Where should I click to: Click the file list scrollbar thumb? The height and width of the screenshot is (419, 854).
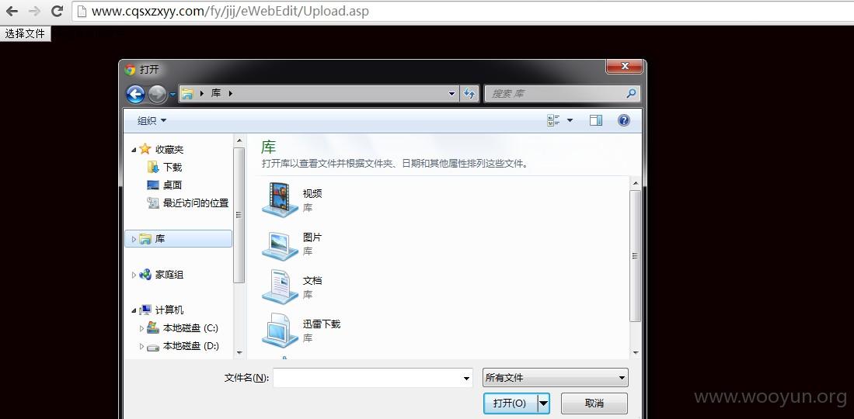click(636, 256)
